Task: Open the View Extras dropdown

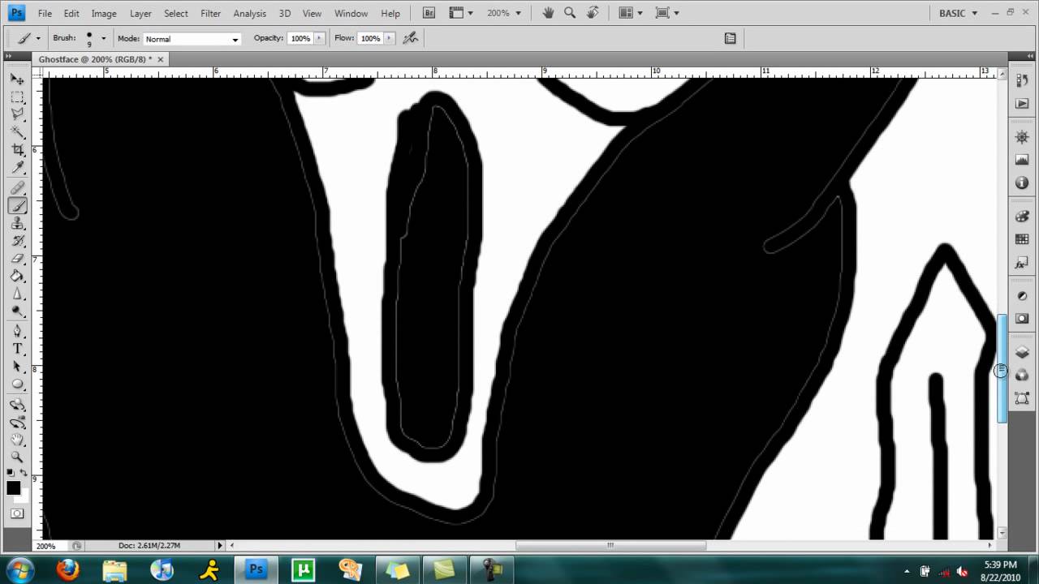Action: coord(462,13)
